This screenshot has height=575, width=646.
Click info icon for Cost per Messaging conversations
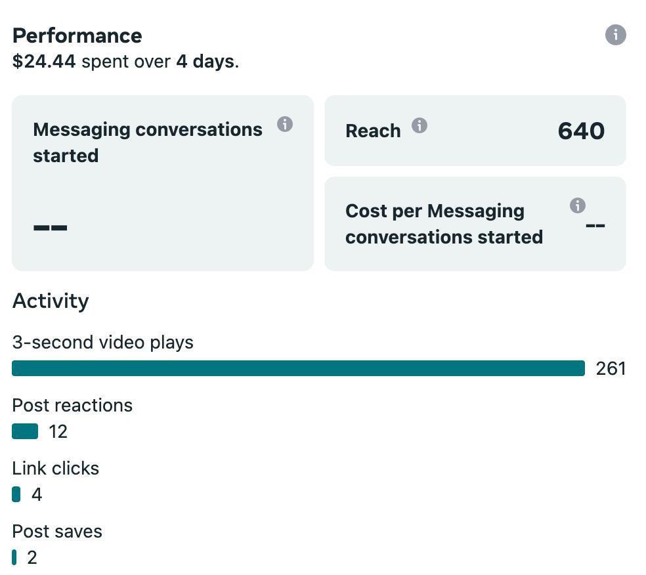pyautogui.click(x=578, y=205)
